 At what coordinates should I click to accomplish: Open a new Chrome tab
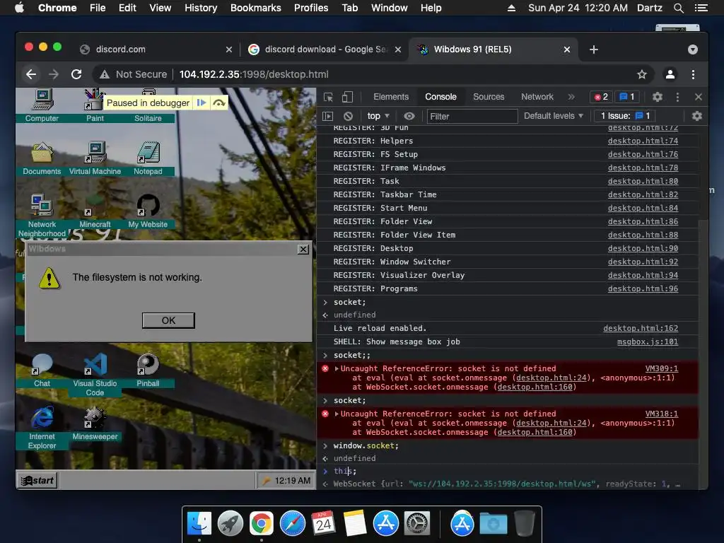[594, 49]
